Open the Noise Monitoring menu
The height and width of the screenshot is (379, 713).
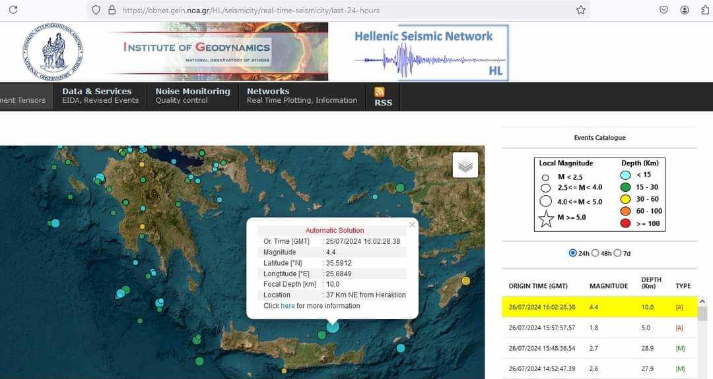pos(193,96)
